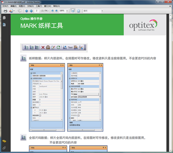Open the 文档(D) menu
Image resolution: width=173 pixels, height=153 pixels.
click(30, 6)
